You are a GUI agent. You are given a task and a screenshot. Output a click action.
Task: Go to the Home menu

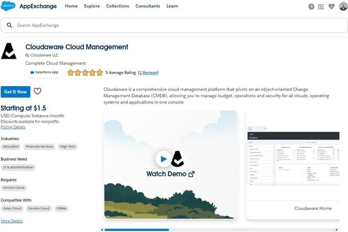[x=71, y=6]
